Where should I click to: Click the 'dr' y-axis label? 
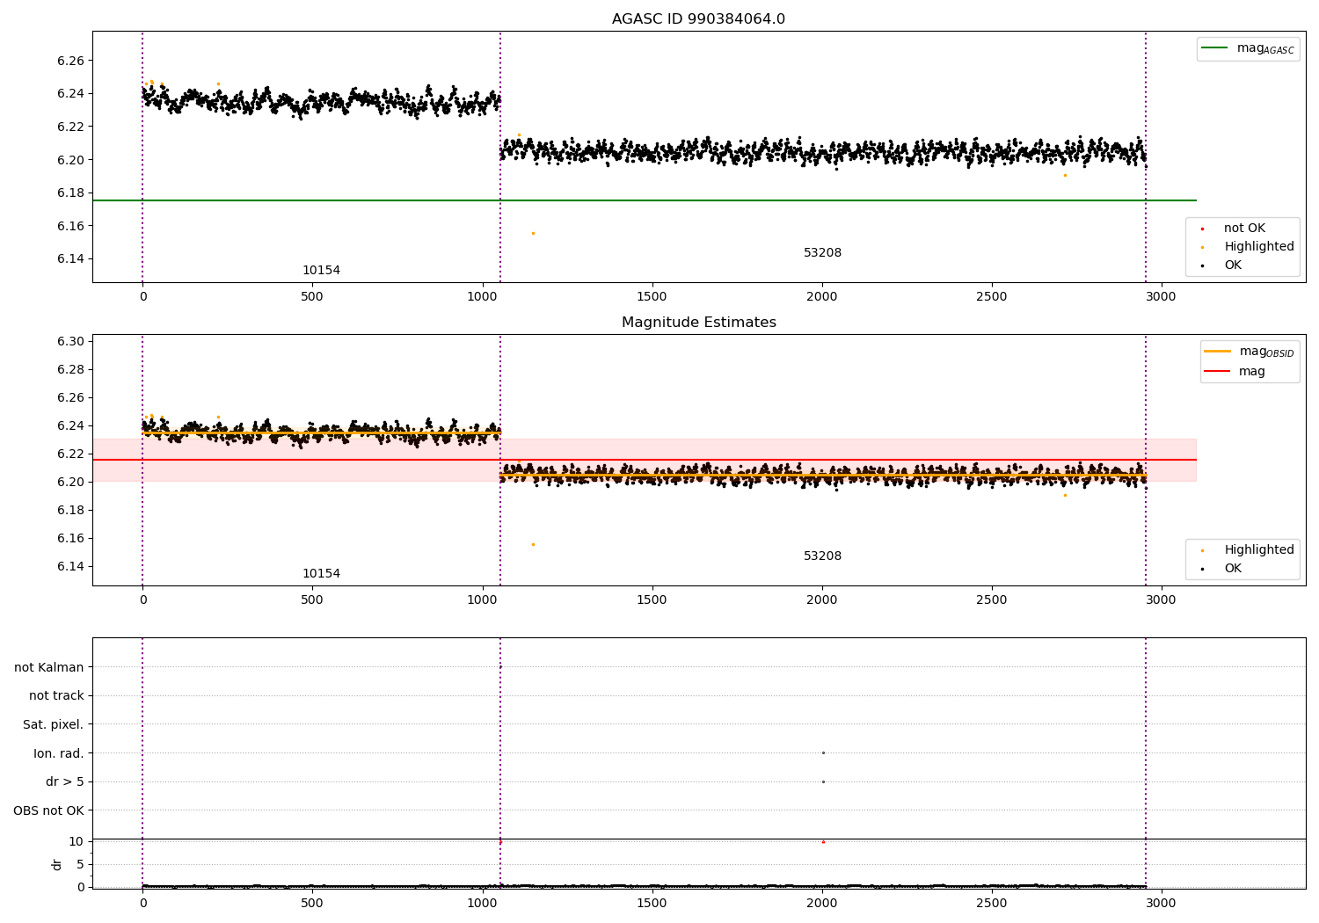pos(57,864)
